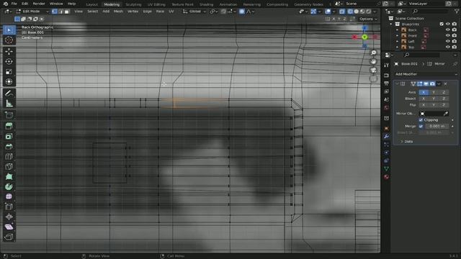Enable face select mode
The width and height of the screenshot is (461, 259).
[x=67, y=12]
